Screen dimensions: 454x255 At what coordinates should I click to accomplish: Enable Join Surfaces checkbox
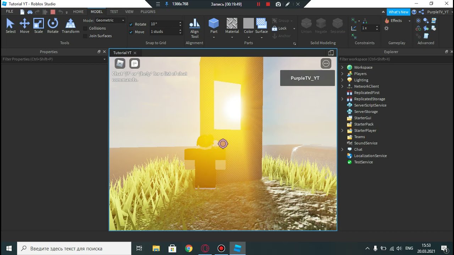pos(85,36)
